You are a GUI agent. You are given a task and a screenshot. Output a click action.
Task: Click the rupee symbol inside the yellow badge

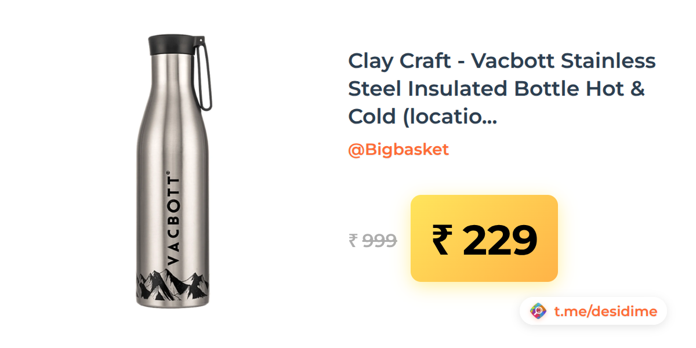coord(441,240)
